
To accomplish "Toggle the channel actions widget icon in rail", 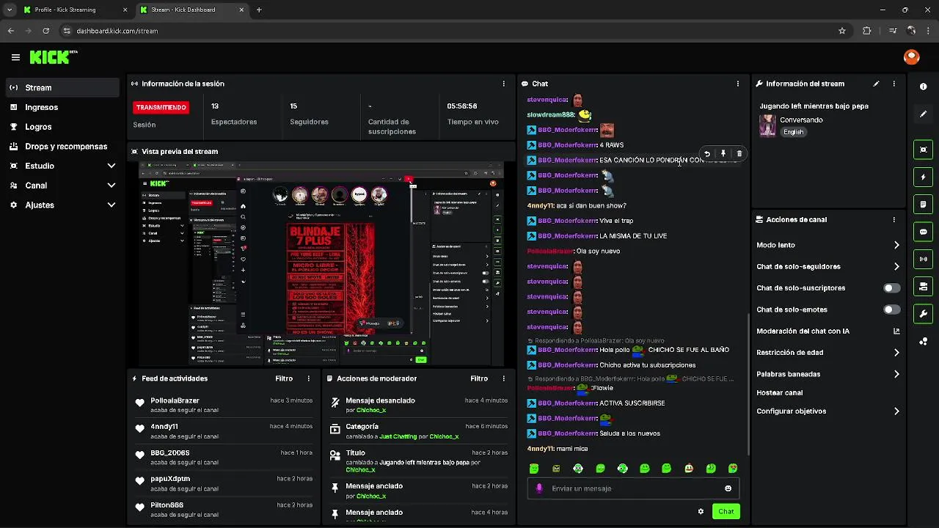I will (923, 286).
